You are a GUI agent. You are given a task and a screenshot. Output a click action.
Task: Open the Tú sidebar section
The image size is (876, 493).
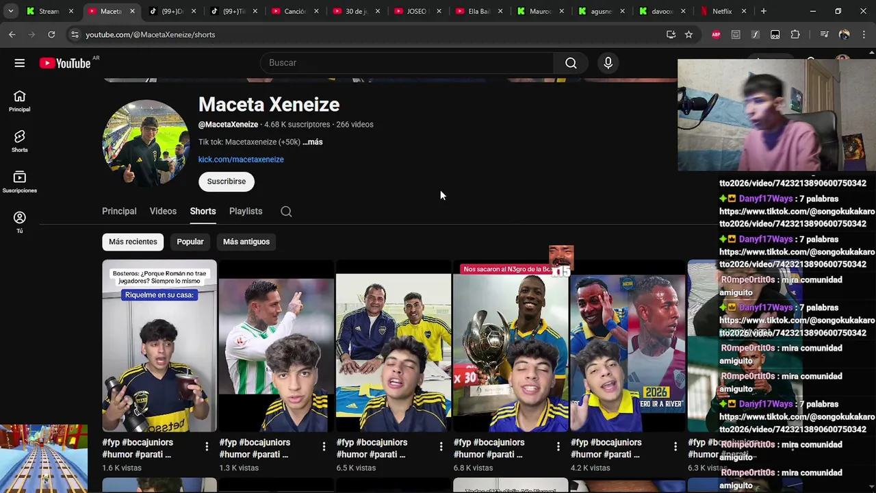(19, 223)
